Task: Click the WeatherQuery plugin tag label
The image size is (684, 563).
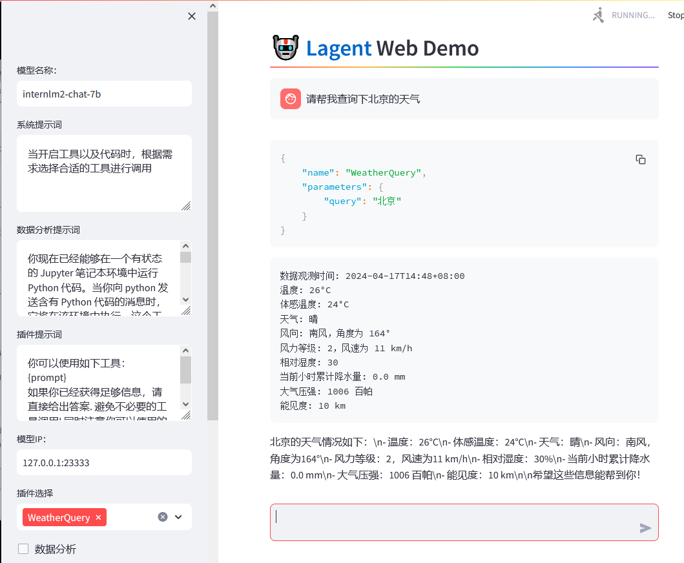Action: [59, 517]
